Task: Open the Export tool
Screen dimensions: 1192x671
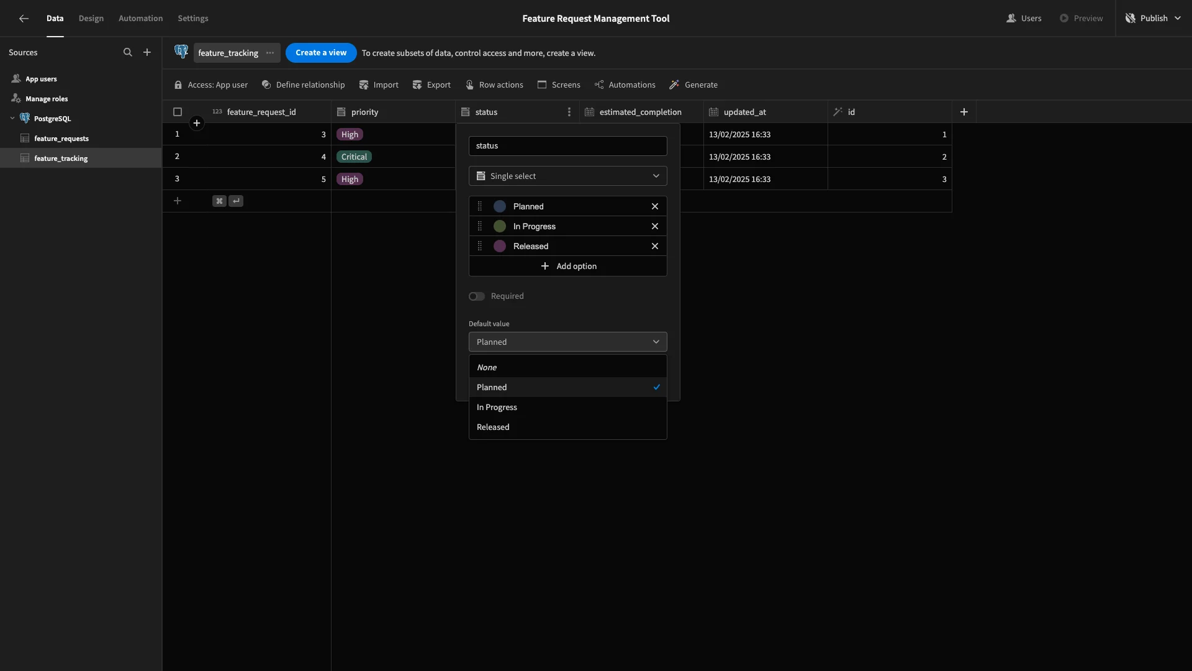Action: 431,85
